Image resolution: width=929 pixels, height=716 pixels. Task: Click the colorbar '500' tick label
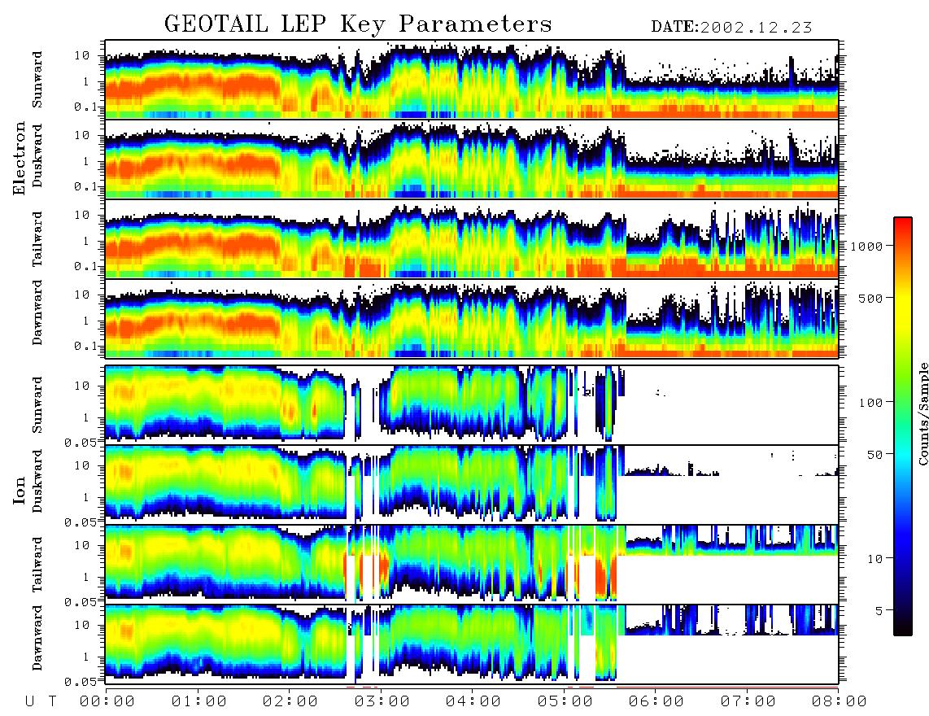click(x=870, y=298)
